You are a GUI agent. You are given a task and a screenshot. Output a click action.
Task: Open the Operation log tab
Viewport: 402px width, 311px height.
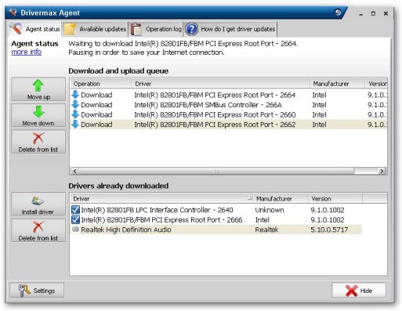pyautogui.click(x=156, y=29)
